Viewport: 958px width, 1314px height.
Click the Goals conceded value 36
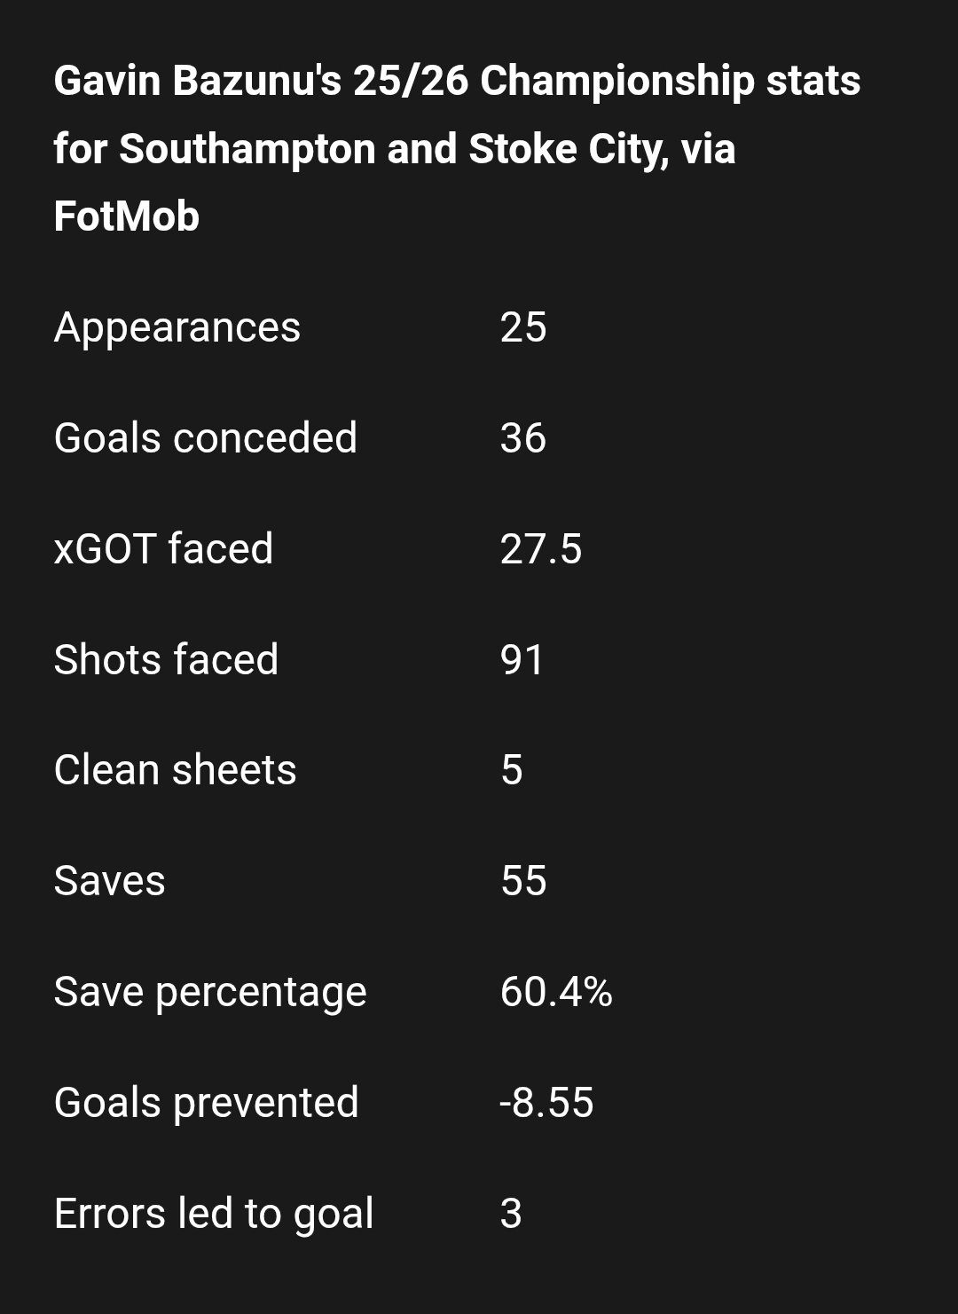click(x=523, y=438)
